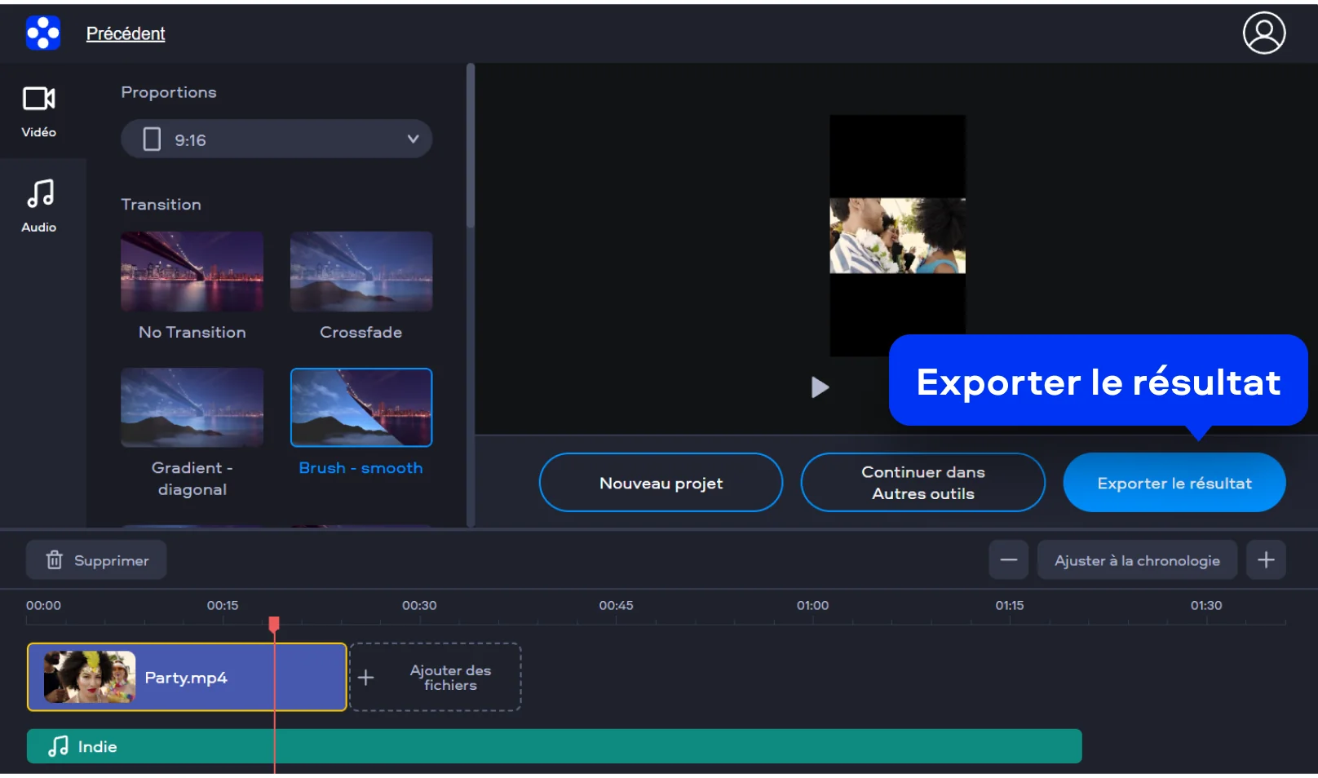Viewport: 1318px width, 778px height.
Task: Select the No Transition thumbnail
Action: (x=192, y=272)
